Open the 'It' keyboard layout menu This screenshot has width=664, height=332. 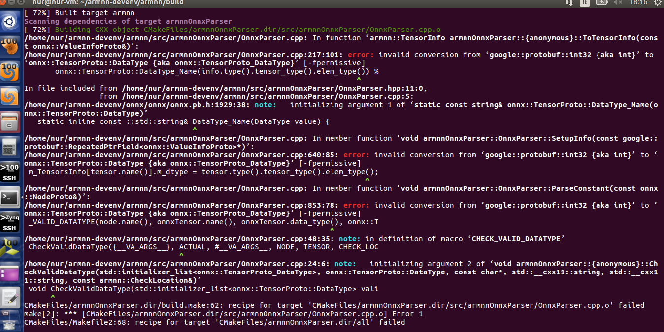584,4
